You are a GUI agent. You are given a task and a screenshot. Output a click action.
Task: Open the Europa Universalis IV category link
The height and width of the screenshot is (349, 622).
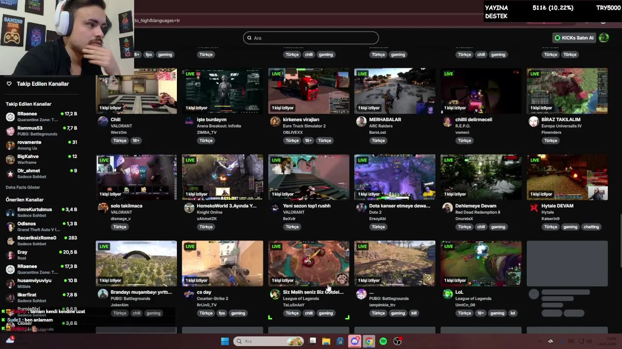561,126
